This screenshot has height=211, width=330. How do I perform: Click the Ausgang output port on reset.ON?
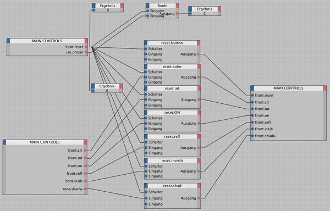click(x=199, y=124)
